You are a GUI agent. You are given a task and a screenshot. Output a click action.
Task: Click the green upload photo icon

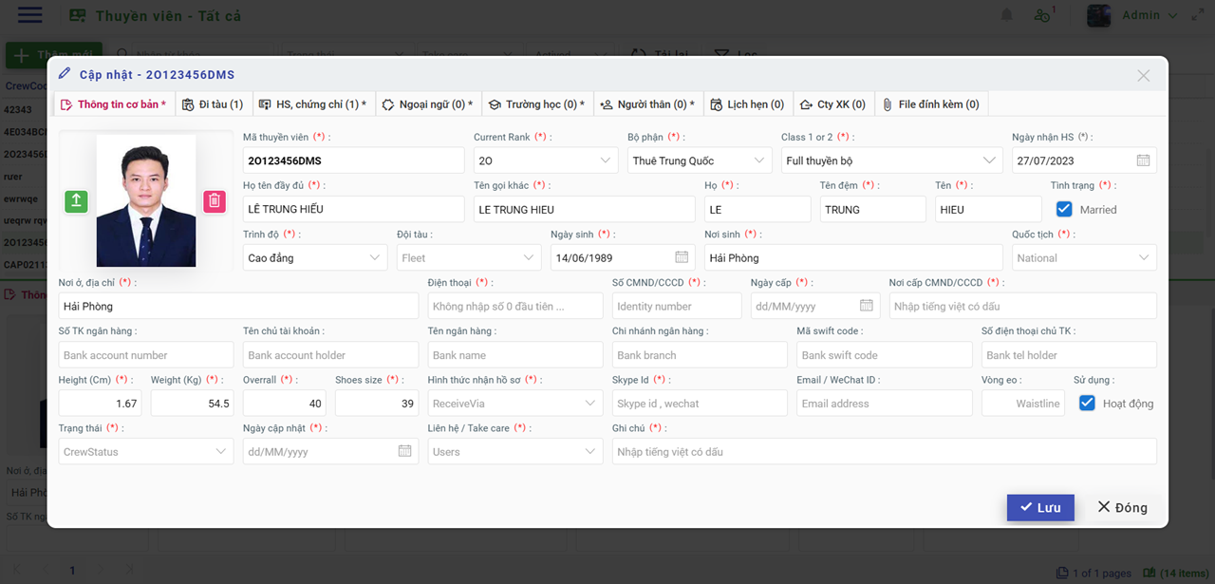pyautogui.click(x=77, y=200)
